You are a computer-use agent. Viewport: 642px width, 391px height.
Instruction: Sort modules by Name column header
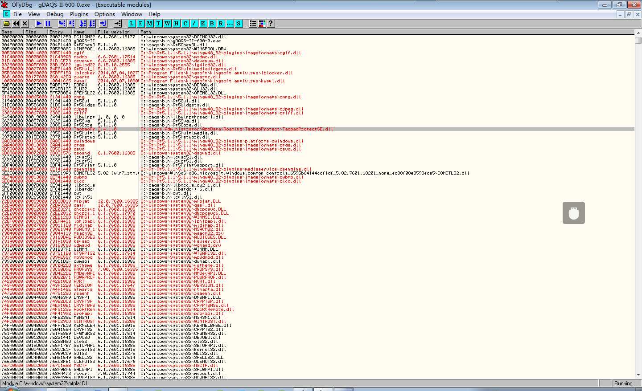pos(85,32)
